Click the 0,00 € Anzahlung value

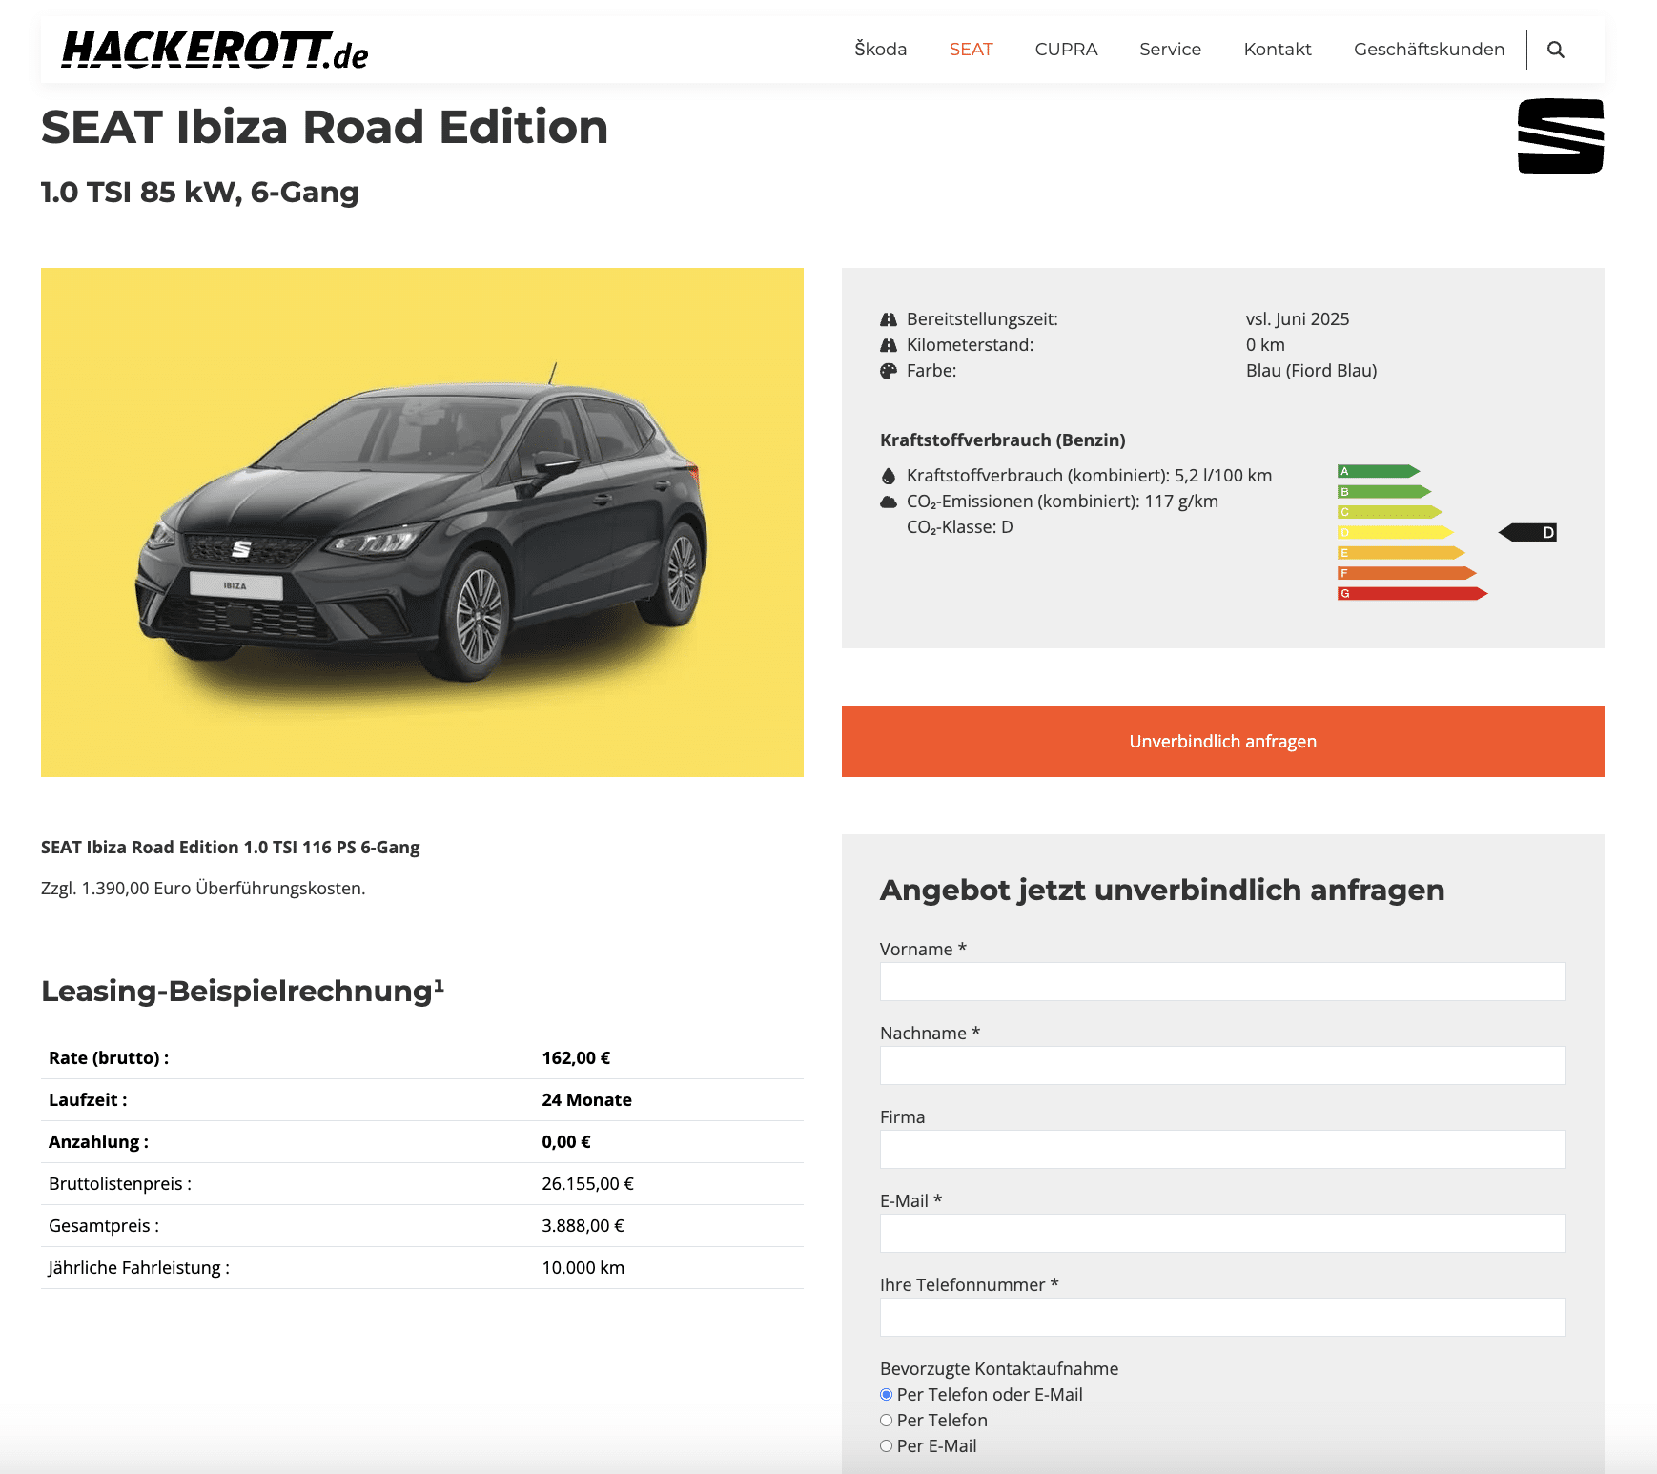566,1142
